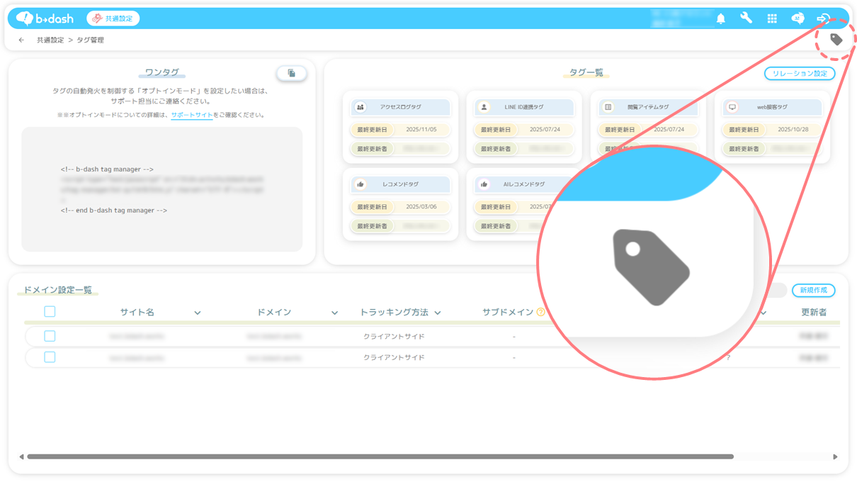Viewport: 857px width, 482px height.
Task: Expand the ドメイン column dropdown arrow
Action: 334,313
